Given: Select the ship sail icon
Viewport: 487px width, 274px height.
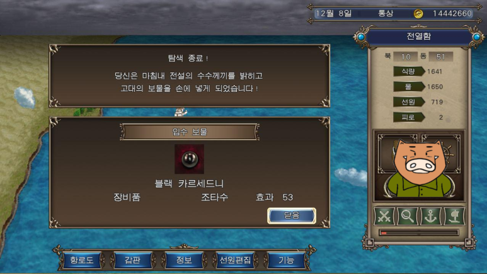Looking at the screenshot, I should 454,216.
